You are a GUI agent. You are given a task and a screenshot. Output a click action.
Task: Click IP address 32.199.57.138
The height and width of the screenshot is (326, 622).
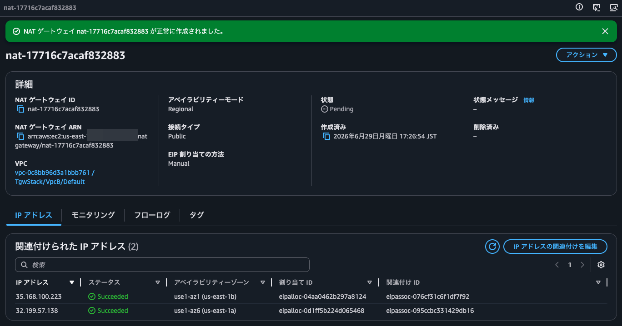[37, 311]
